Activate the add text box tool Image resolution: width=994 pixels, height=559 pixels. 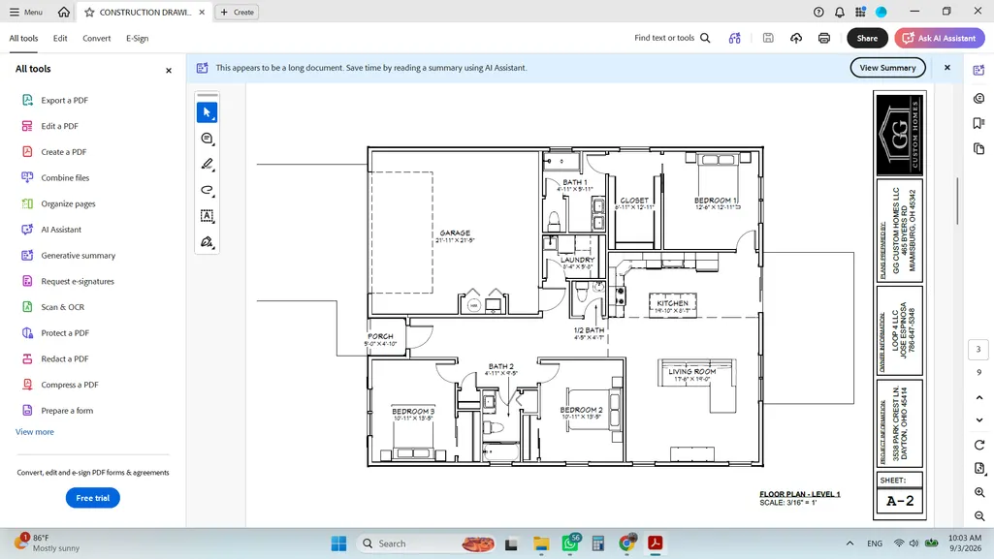207,216
